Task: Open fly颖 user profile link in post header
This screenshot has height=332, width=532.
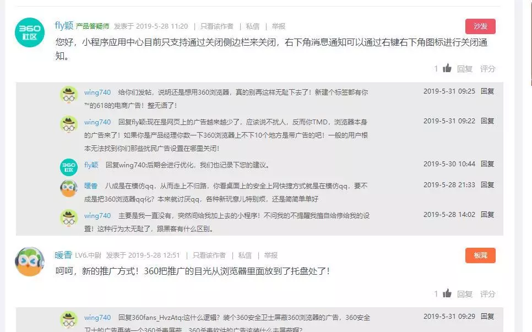Action: click(x=64, y=26)
